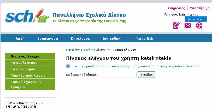The image size is (212, 109).
Task: Click the Πανελλήνιο Σχολικό Δίκτυο header title
Action: point(89,15)
